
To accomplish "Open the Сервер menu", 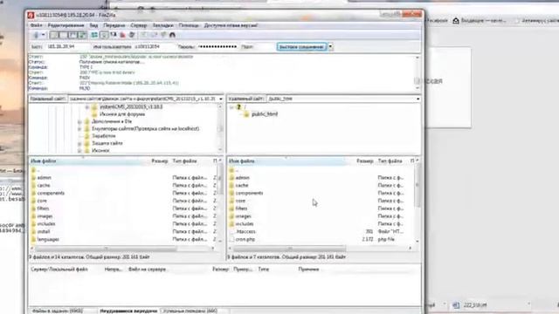I will 139,25.
